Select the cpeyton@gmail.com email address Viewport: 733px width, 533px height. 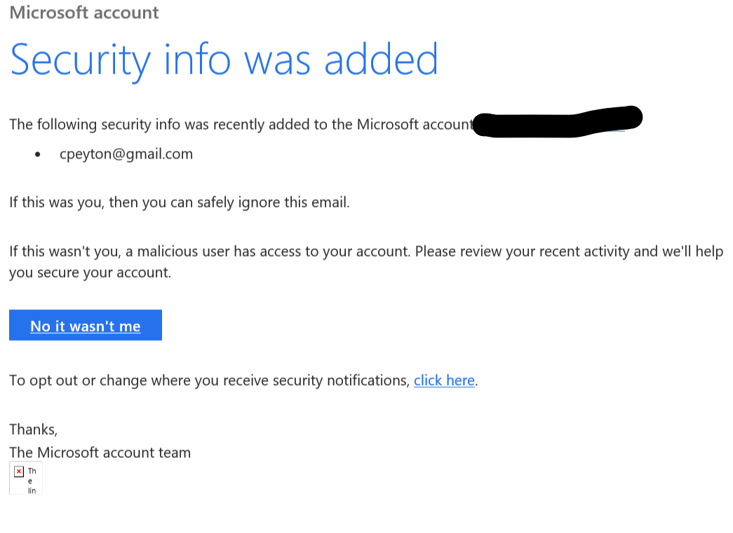tap(126, 154)
